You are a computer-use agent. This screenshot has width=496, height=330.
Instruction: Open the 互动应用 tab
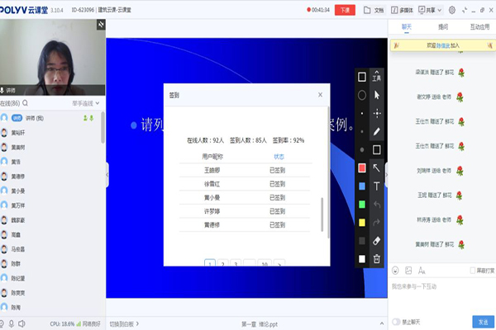[x=479, y=26]
